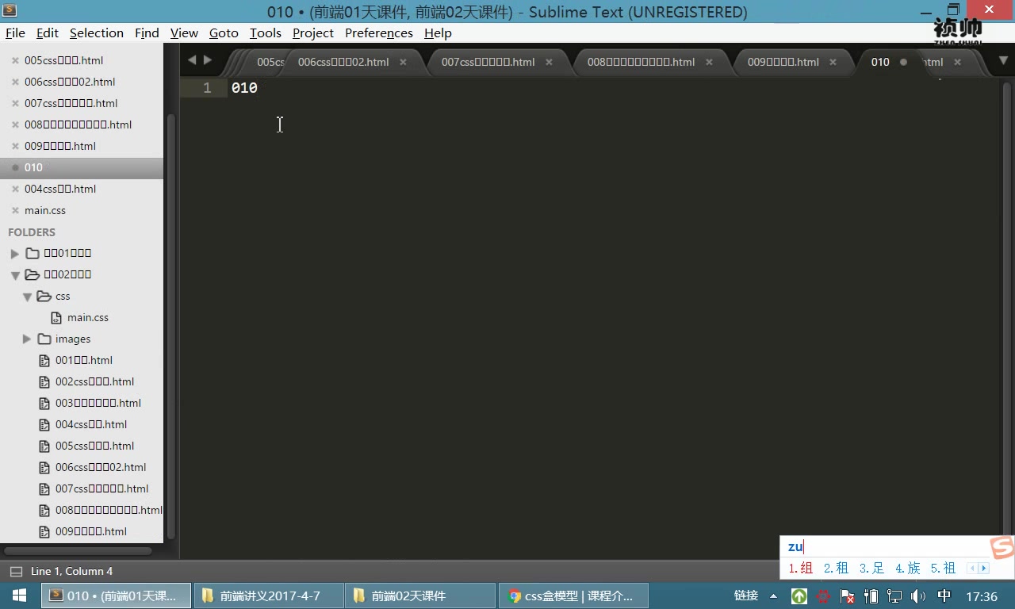Switch to the 007css tab
The width and height of the screenshot is (1015, 609).
[x=488, y=62]
